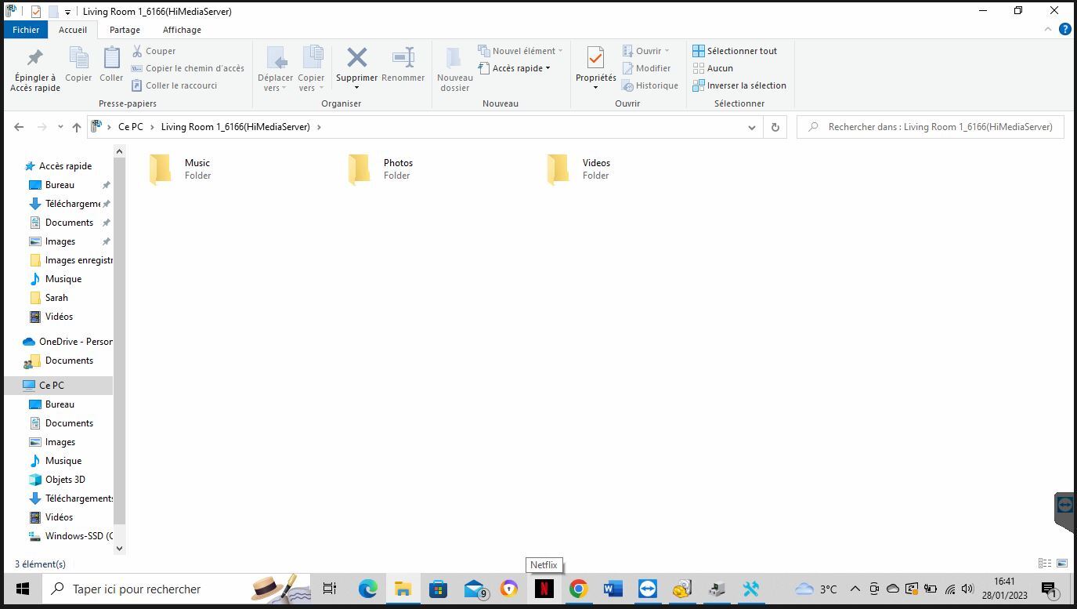Launch Netflix from the taskbar
This screenshot has width=1077, height=609.
[x=544, y=589]
